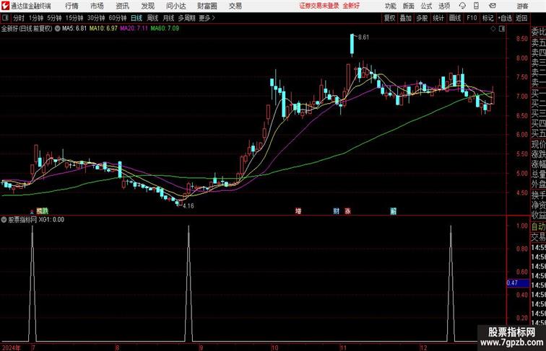Click the 标记 mark button
Screen dimensions: 546x351
tap(487, 18)
